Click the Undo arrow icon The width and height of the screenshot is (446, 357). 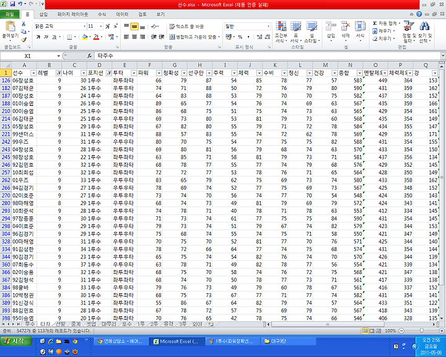[x=20, y=4]
